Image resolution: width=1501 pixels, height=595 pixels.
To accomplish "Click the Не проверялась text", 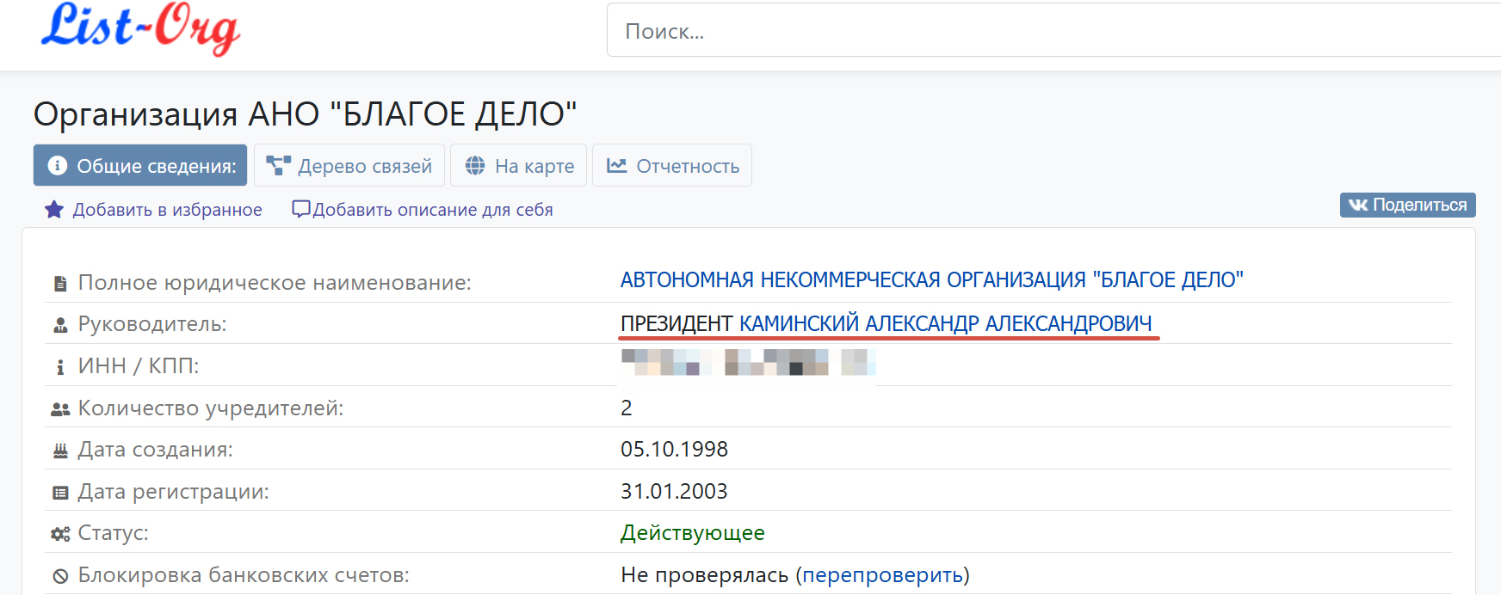I will coord(704,575).
